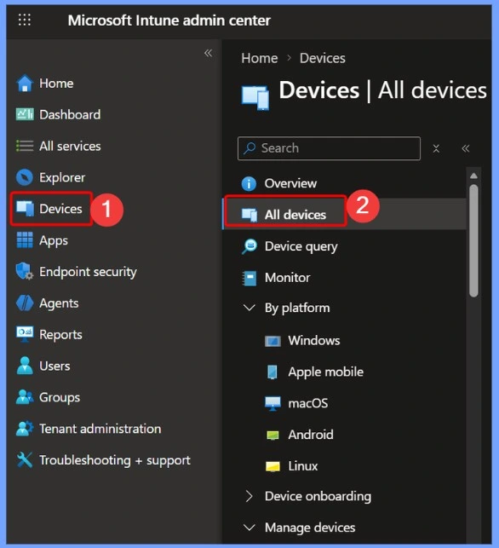Open Home in the left sidebar
Image resolution: width=499 pixels, height=548 pixels.
56,84
